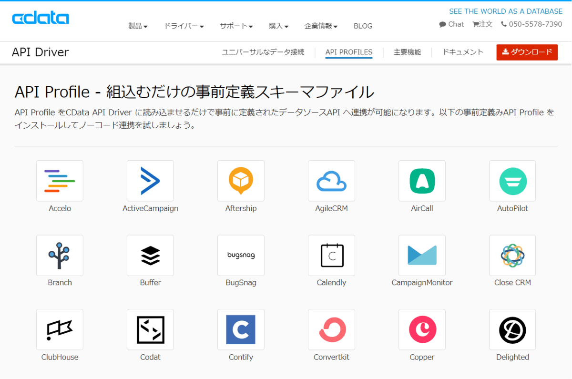Click the Copper text label
Viewport: 572px width, 379px height.
pyautogui.click(x=422, y=357)
